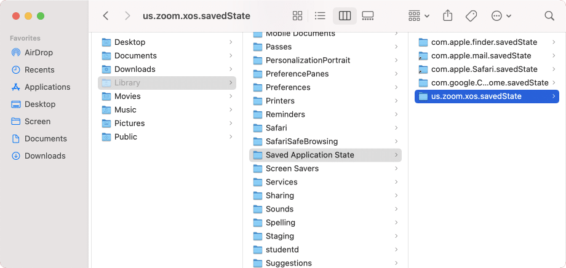Select the Services folder
Image resolution: width=566 pixels, height=268 pixels.
[325, 182]
